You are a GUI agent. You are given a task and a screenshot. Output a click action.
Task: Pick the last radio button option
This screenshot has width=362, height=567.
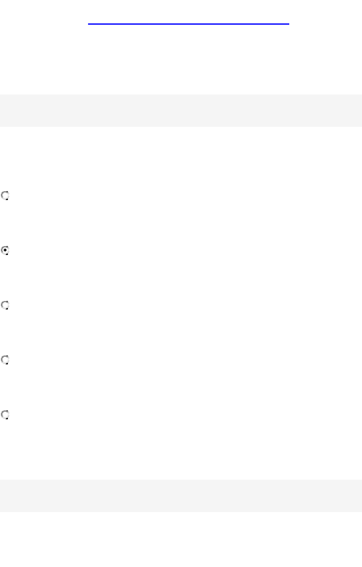5,415
